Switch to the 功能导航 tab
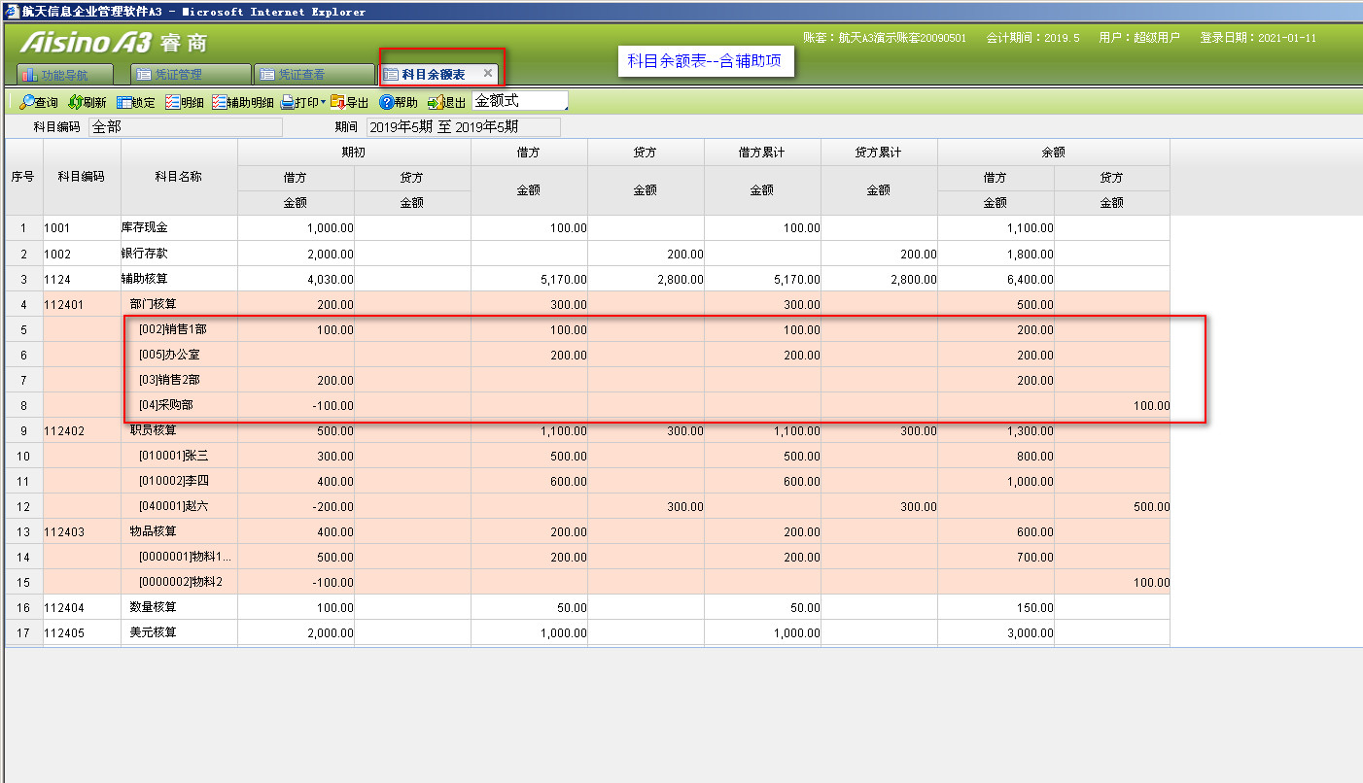Image resolution: width=1363 pixels, height=783 pixels. pos(64,74)
